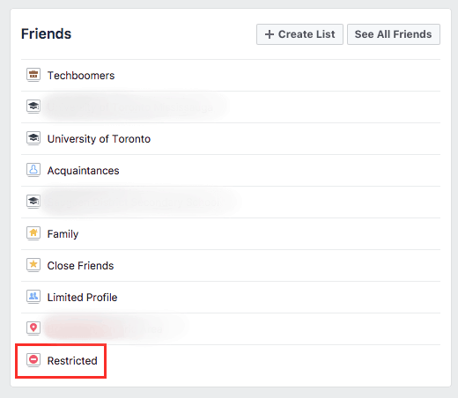Click the Friends heading

pos(46,33)
